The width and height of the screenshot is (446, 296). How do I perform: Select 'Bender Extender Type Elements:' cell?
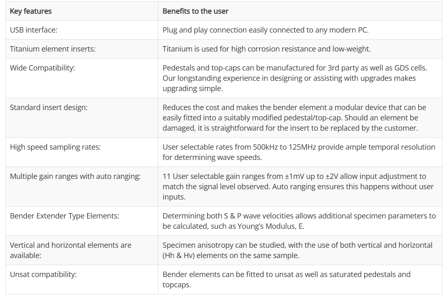(x=64, y=216)
